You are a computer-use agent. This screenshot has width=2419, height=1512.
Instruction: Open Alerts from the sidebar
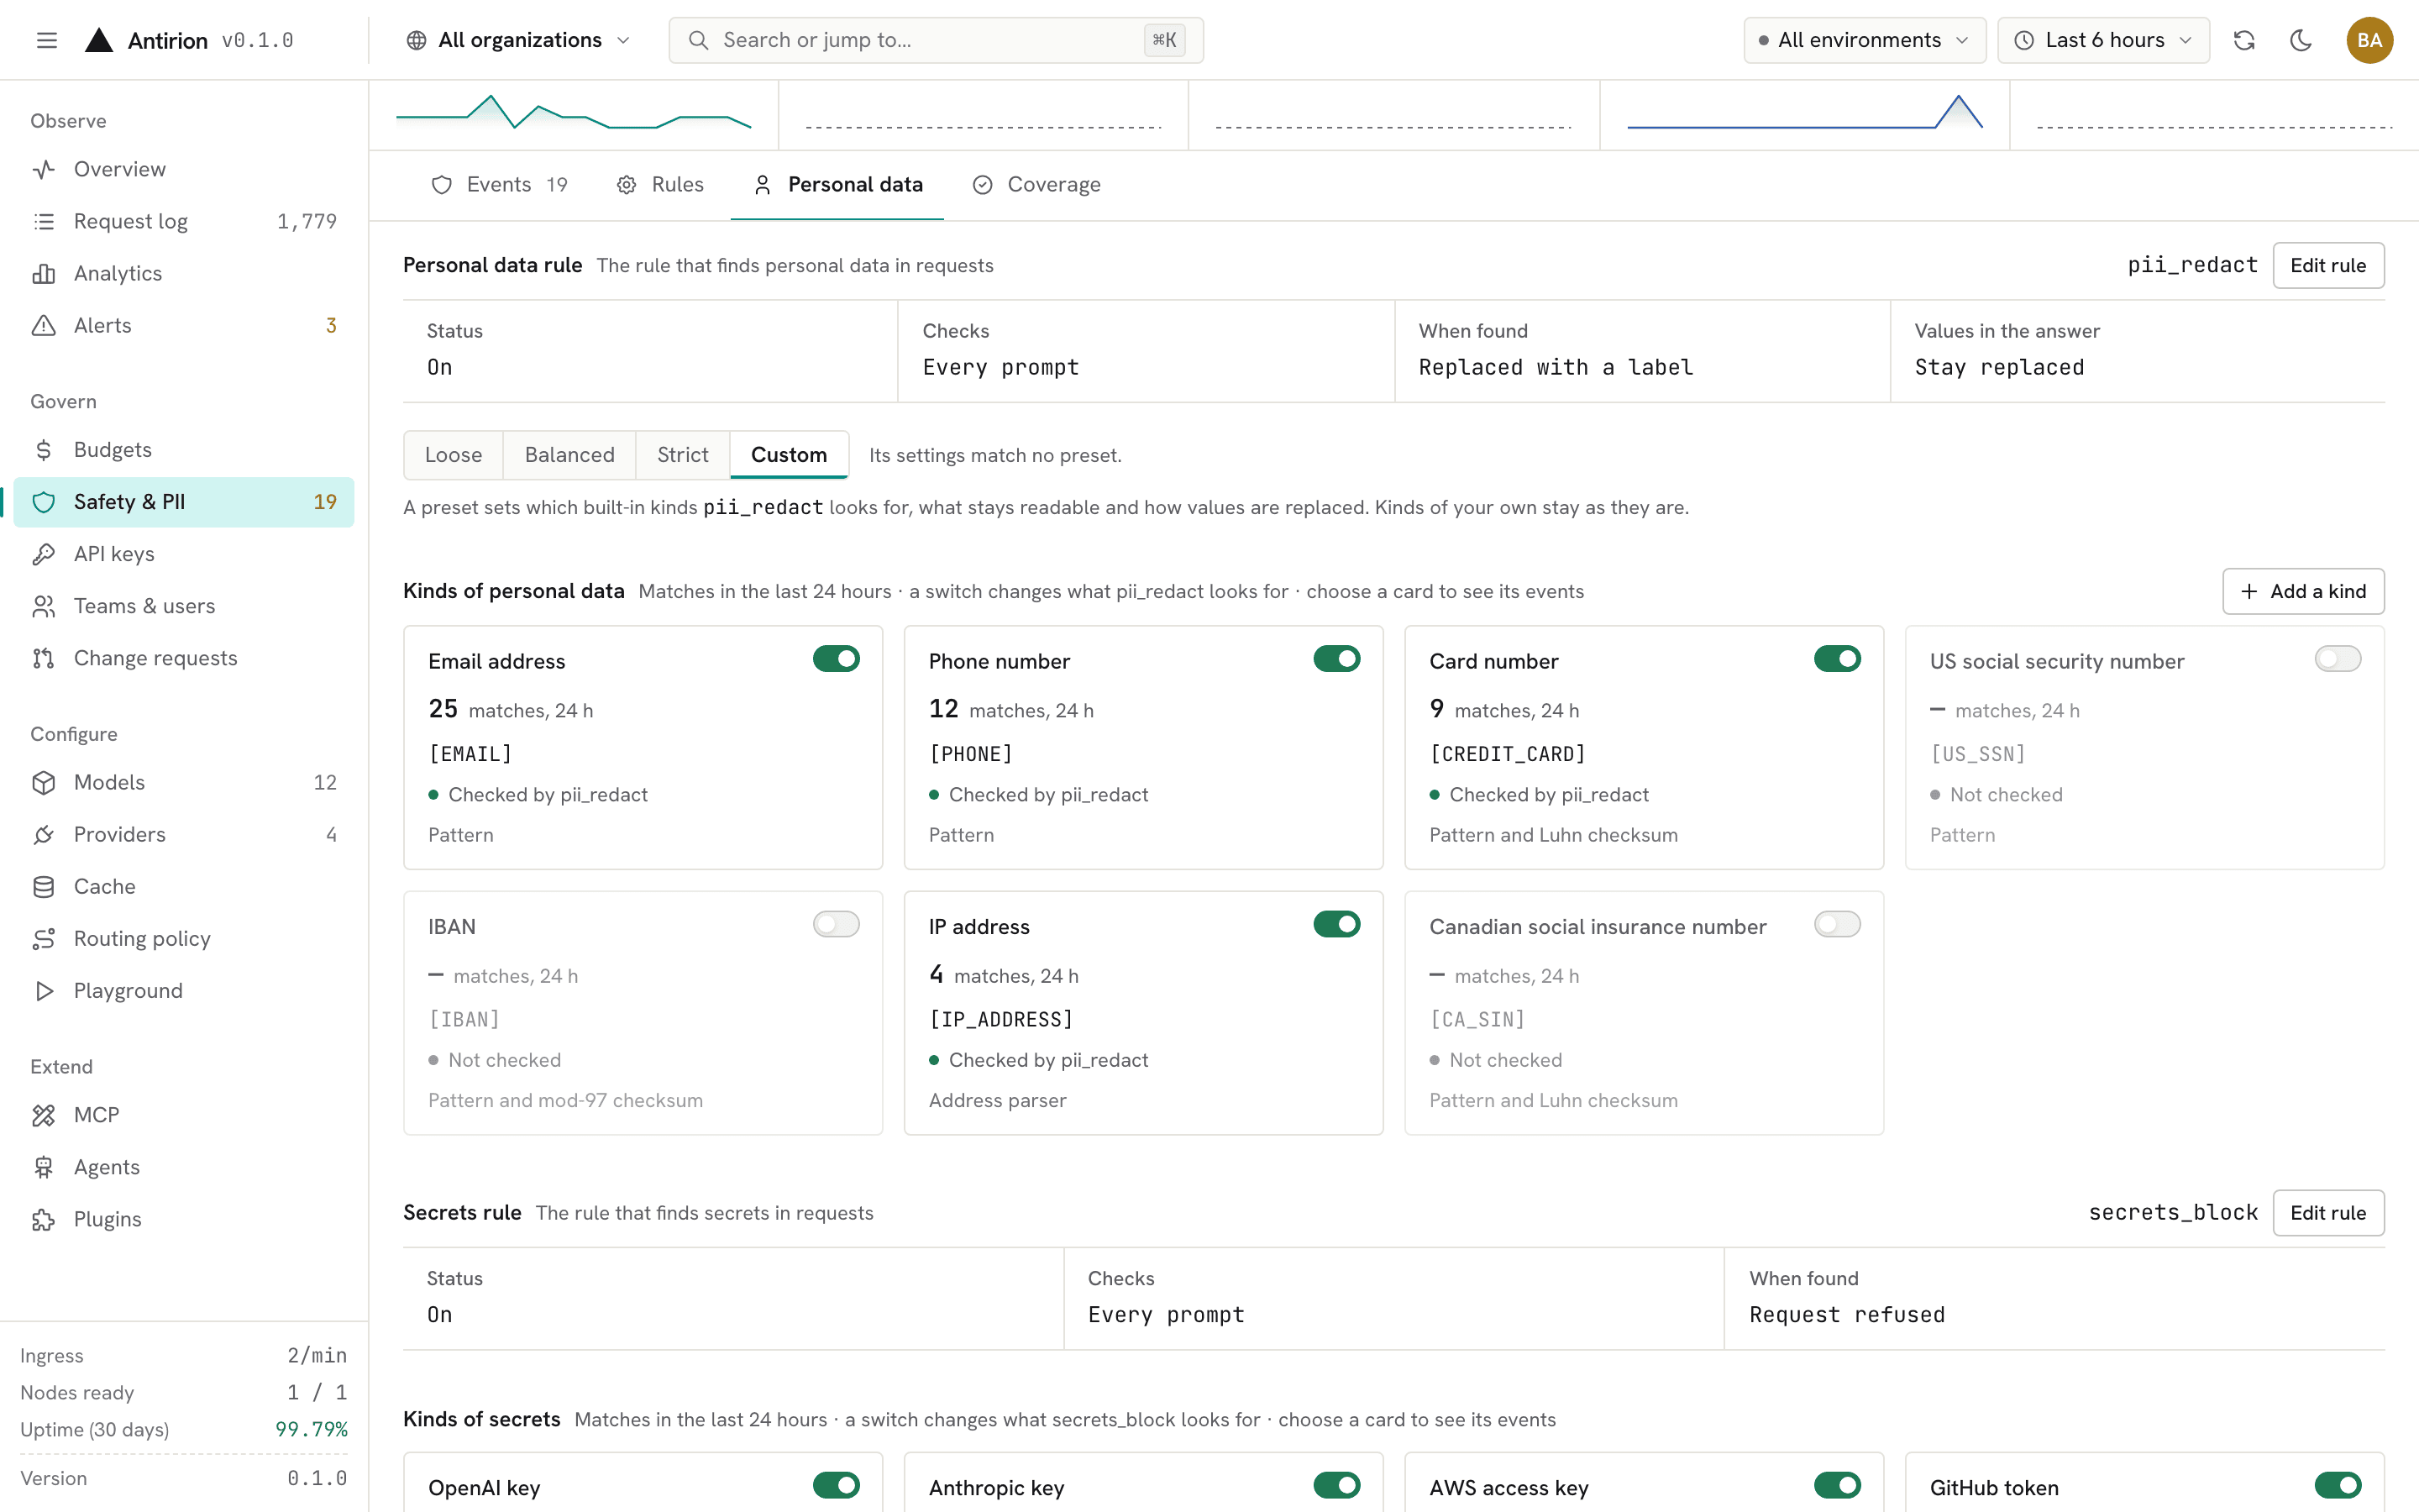[184, 325]
